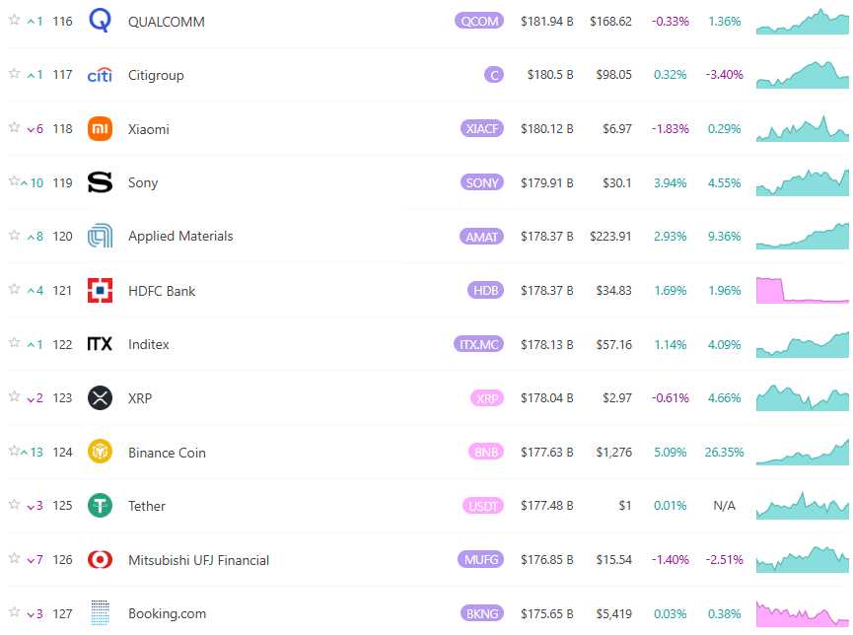Click the Citigroup logo icon
The image size is (853, 635).
(x=100, y=75)
